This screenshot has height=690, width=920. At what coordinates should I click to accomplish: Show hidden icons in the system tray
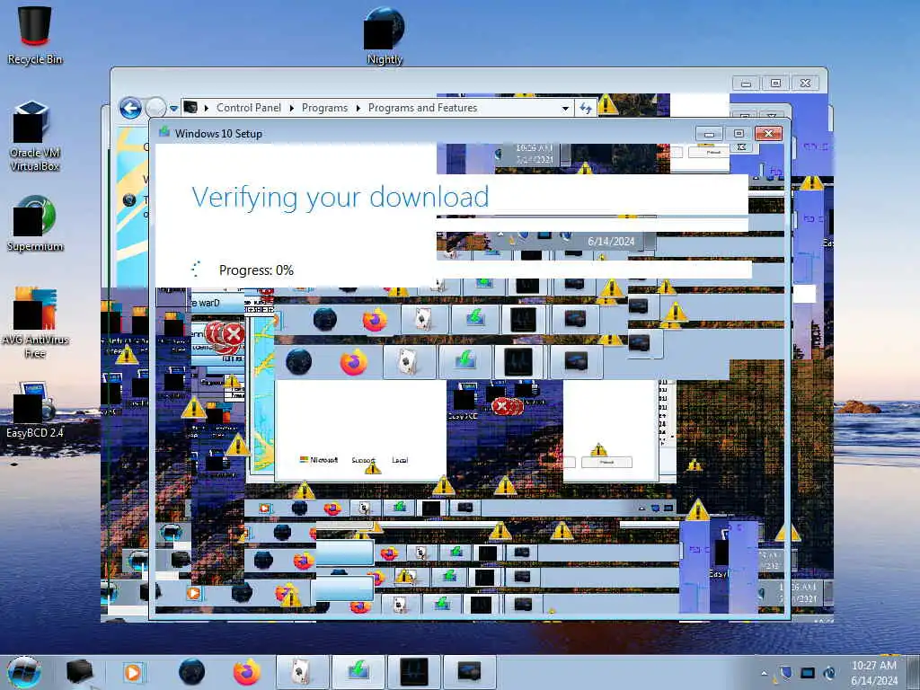pos(764,674)
